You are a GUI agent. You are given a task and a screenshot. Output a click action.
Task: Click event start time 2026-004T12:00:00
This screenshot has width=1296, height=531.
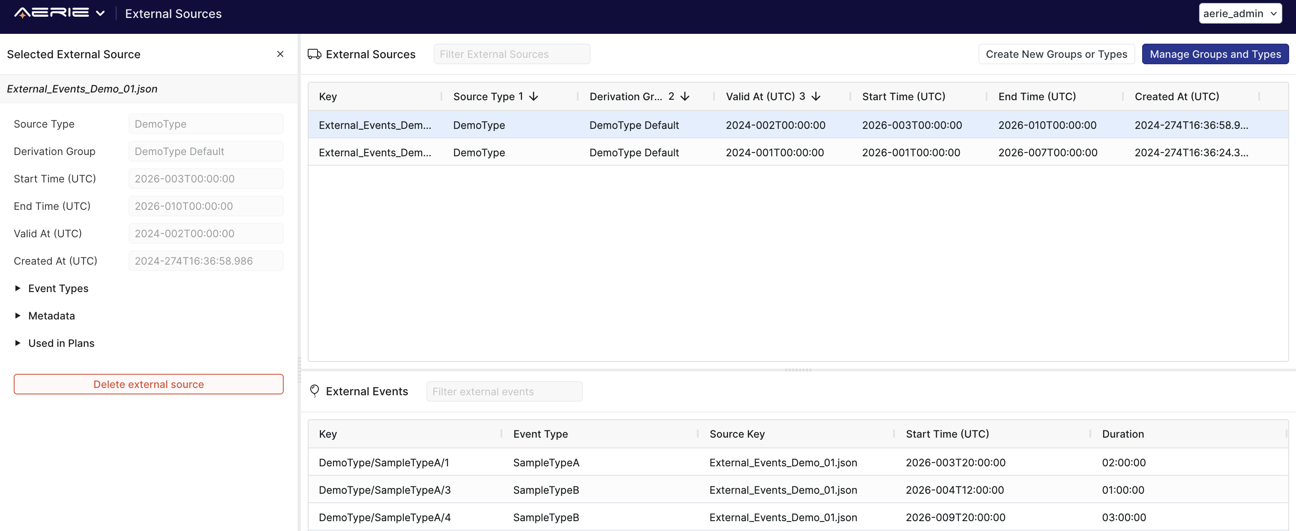tap(954, 490)
